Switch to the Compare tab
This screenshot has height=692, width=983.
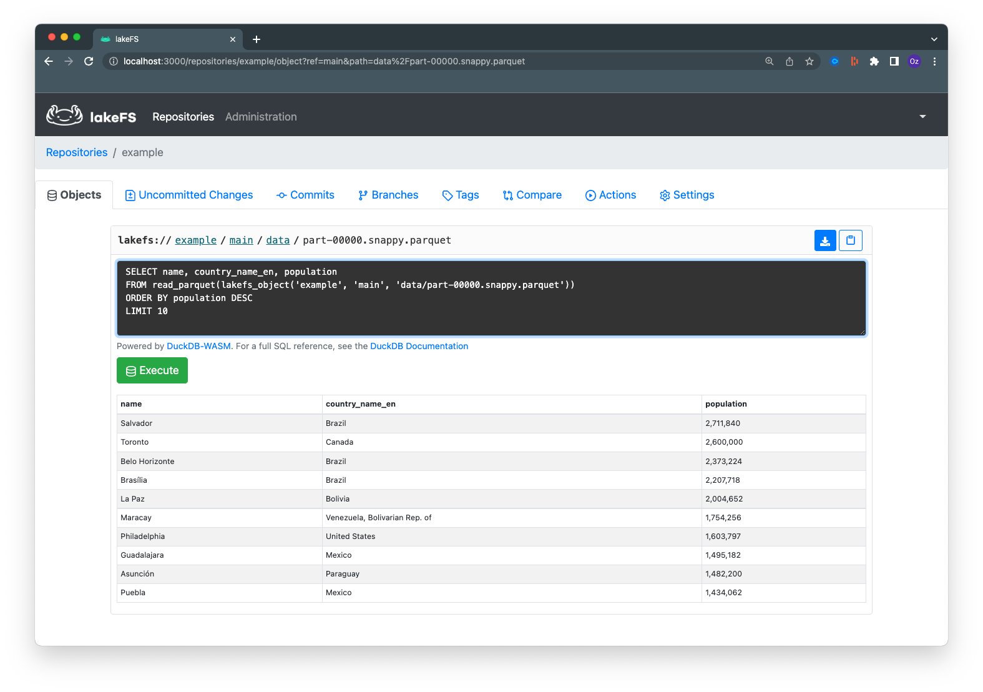[x=532, y=195]
